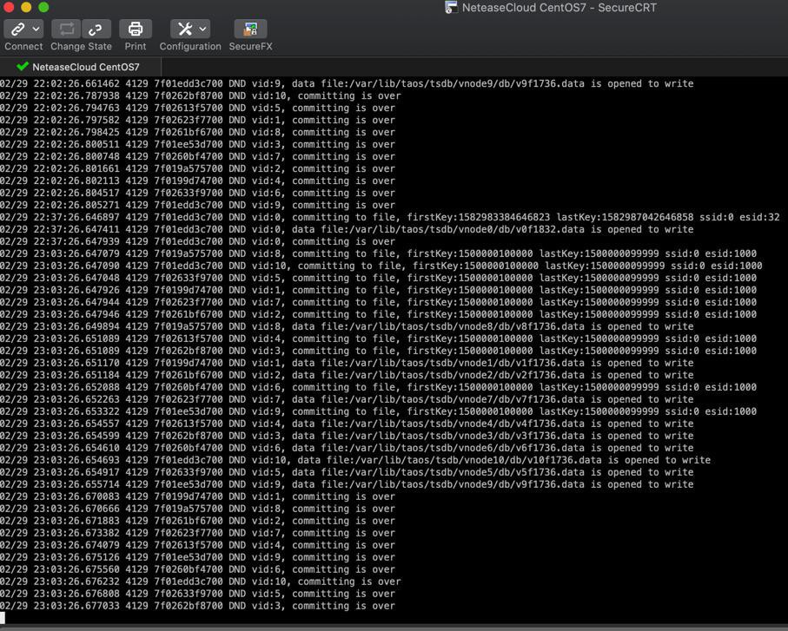This screenshot has width=788, height=631.
Task: Click the log line timestamped 22:02:26.802113
Action: pyautogui.click(x=197, y=181)
